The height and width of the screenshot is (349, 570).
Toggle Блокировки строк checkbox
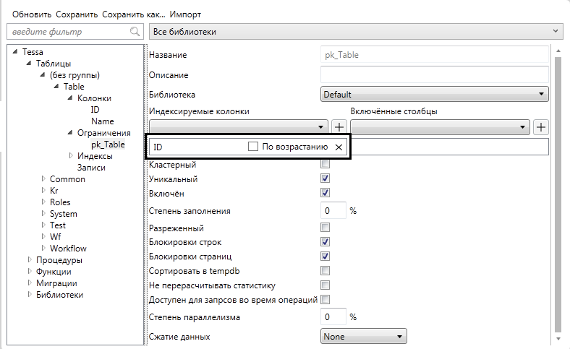[326, 242]
